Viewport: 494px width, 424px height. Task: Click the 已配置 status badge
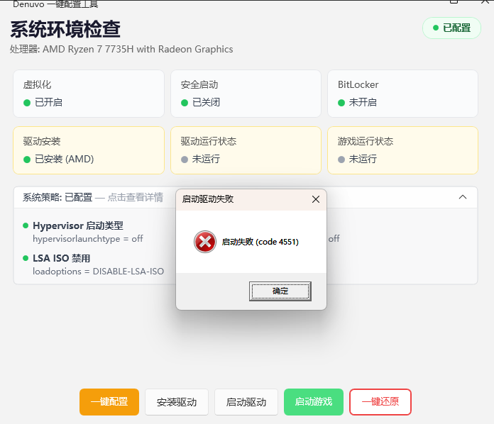tap(451, 28)
